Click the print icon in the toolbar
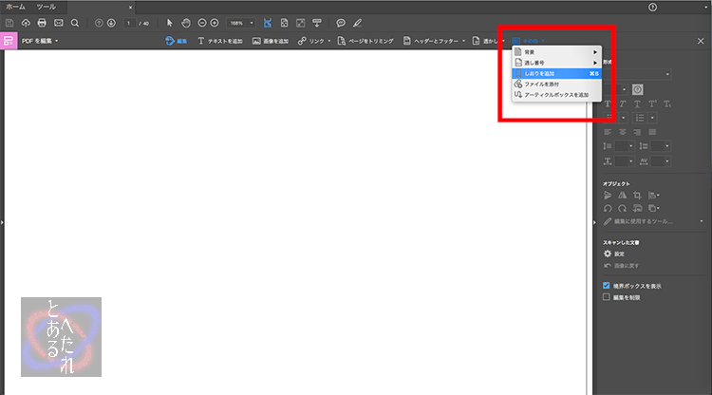The width and height of the screenshot is (712, 395). pos(42,22)
